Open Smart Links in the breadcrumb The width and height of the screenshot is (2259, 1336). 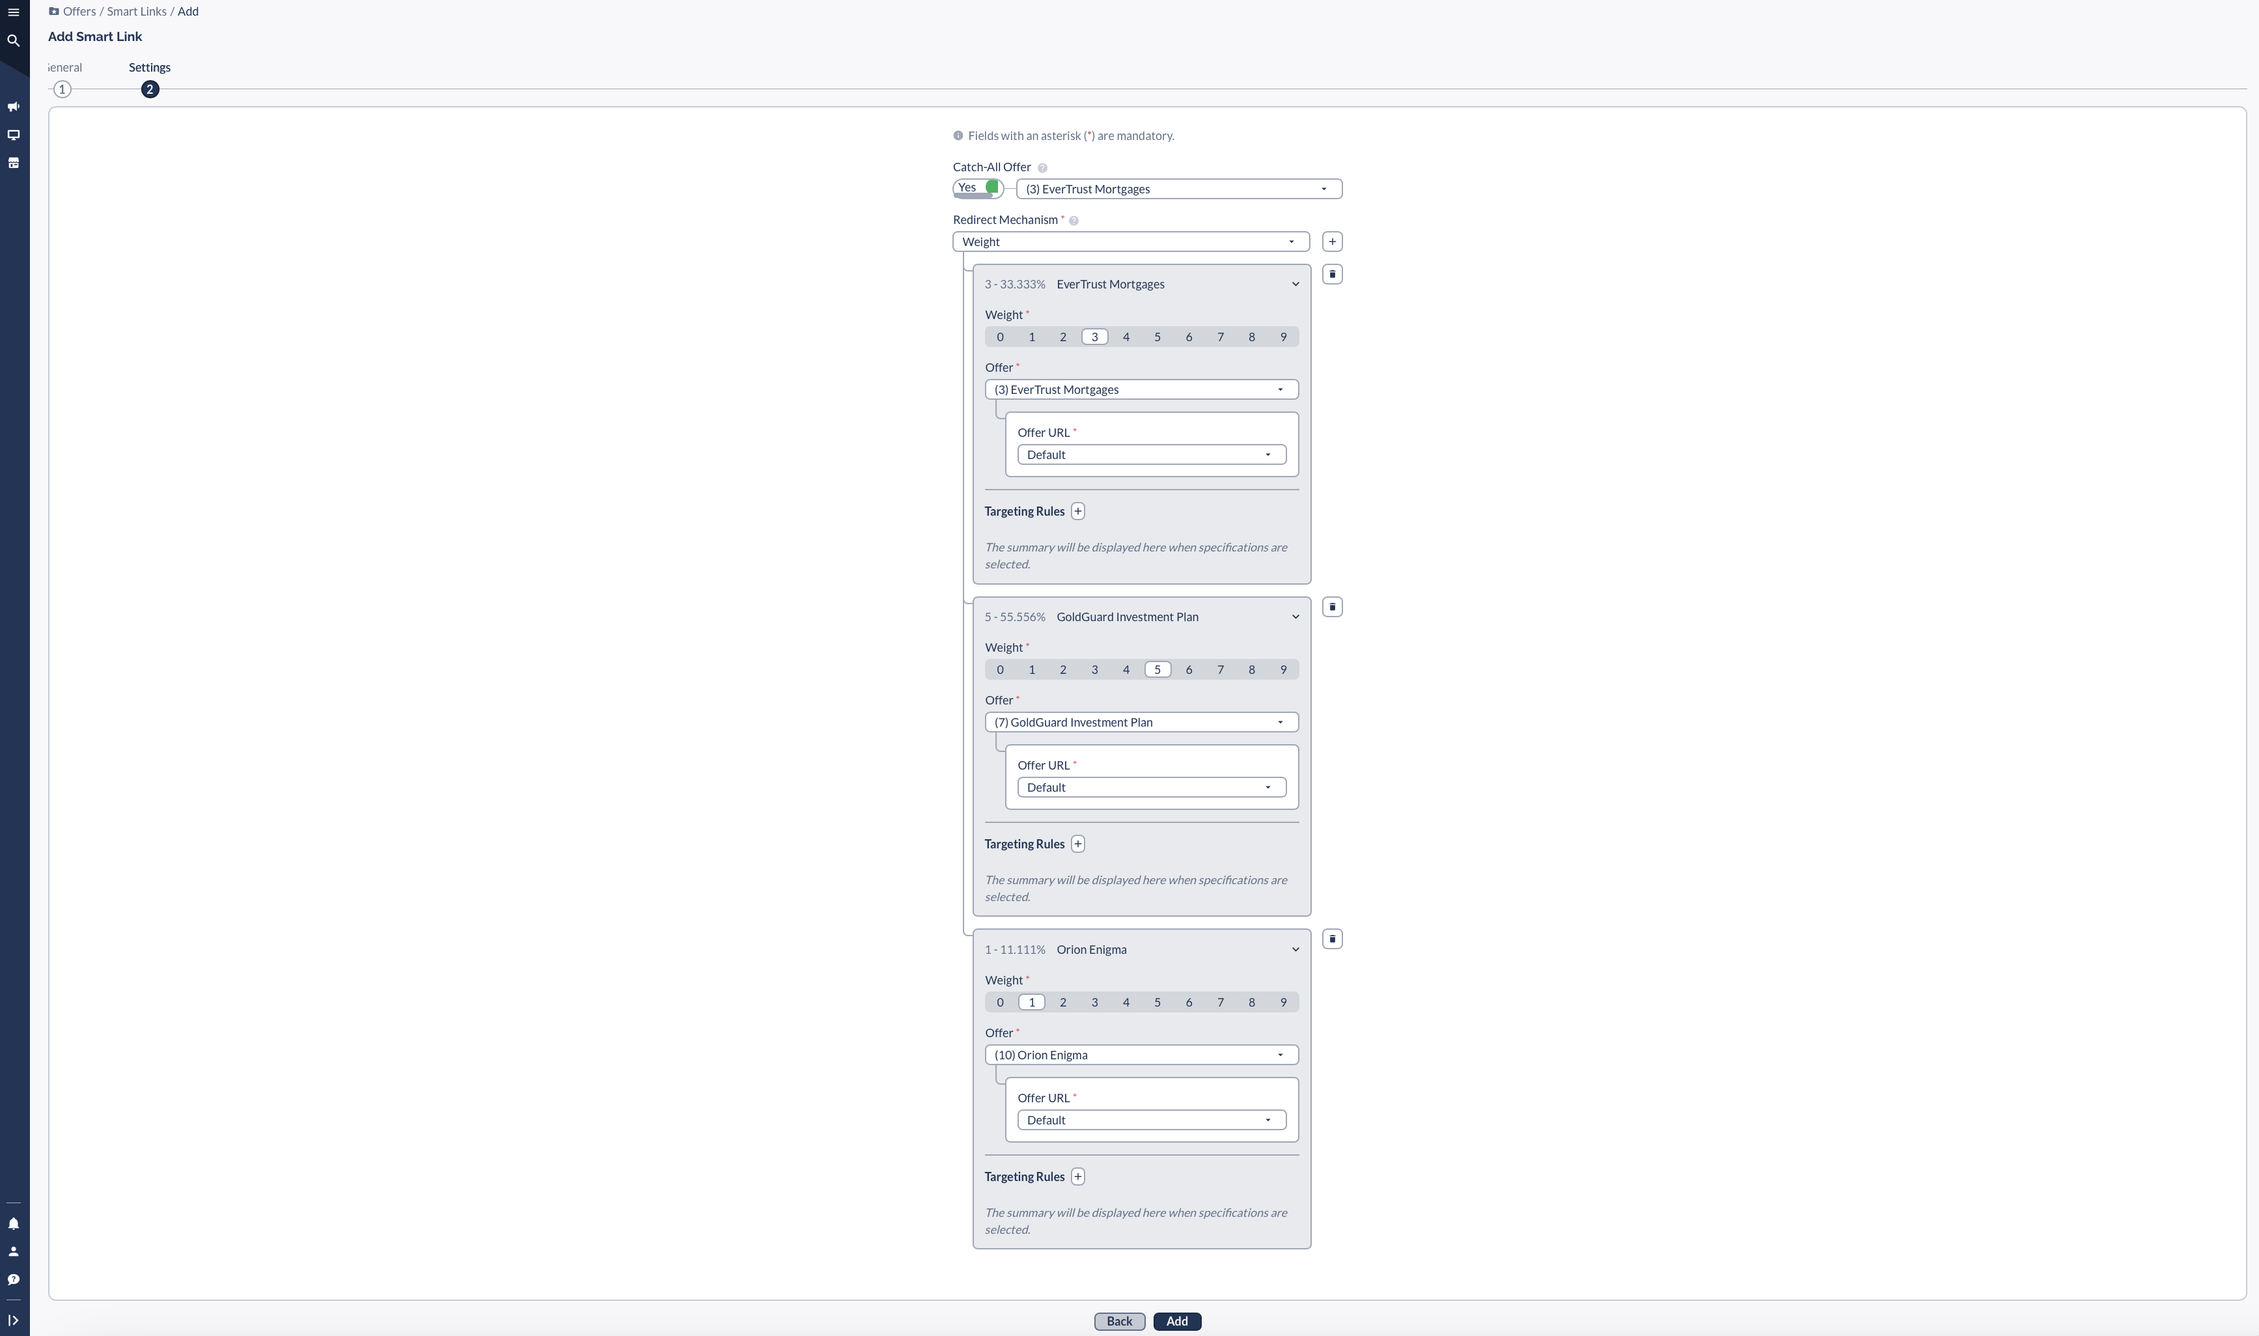tap(137, 12)
